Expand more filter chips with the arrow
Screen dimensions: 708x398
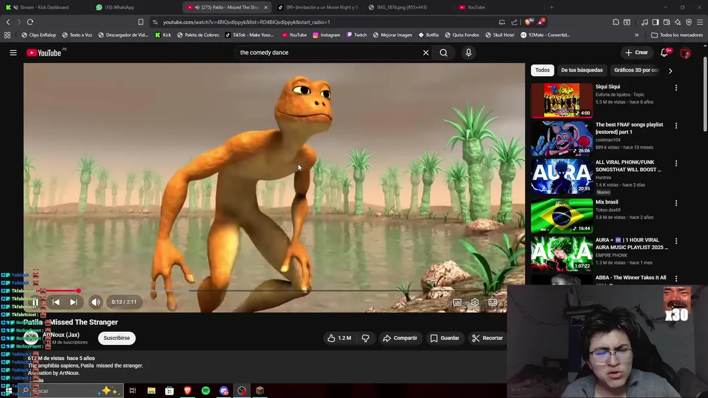(x=670, y=71)
